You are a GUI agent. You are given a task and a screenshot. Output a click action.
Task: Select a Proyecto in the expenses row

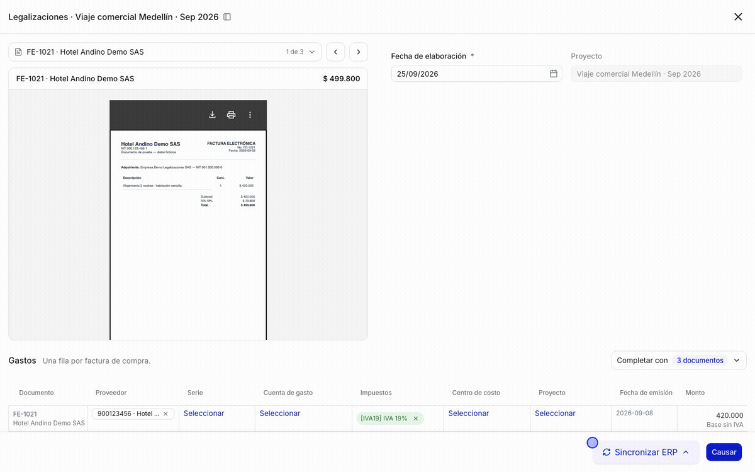click(555, 413)
